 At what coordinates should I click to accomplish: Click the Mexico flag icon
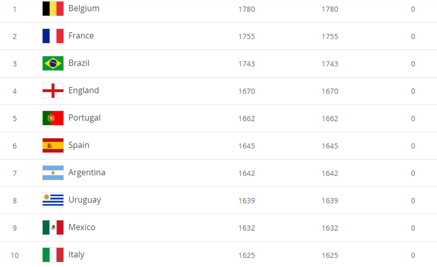click(53, 227)
